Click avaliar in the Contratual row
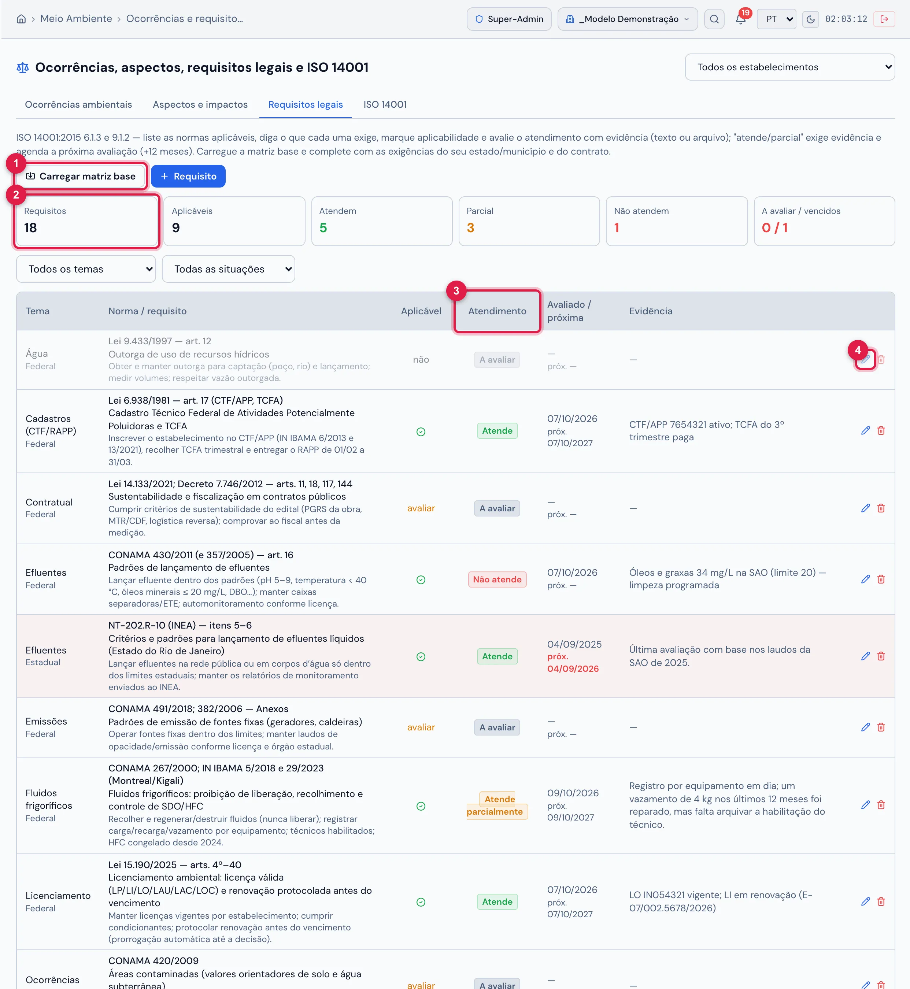This screenshot has height=989, width=910. [x=421, y=508]
